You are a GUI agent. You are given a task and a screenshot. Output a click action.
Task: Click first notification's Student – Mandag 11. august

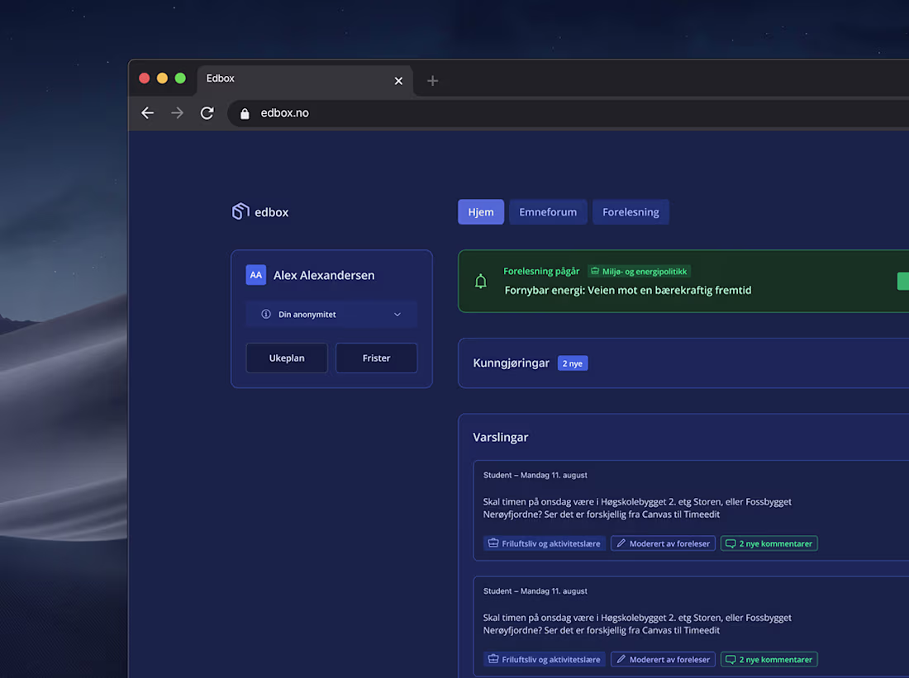(x=535, y=475)
